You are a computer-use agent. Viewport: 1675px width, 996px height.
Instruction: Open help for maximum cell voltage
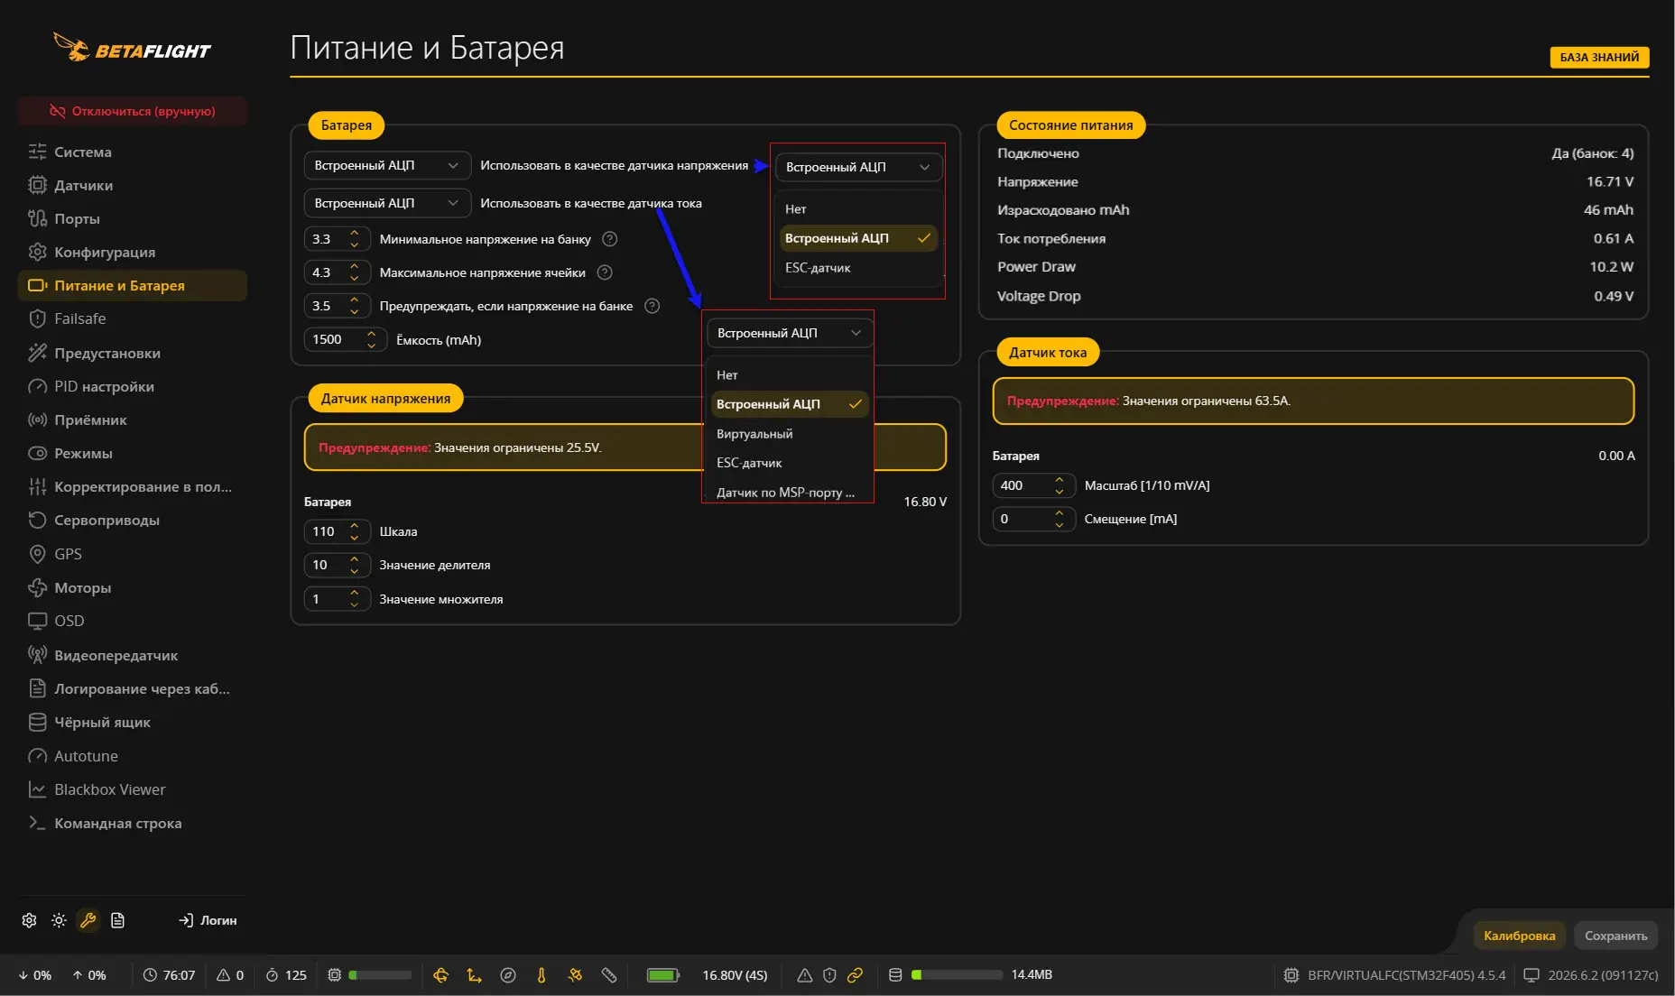pyautogui.click(x=605, y=272)
